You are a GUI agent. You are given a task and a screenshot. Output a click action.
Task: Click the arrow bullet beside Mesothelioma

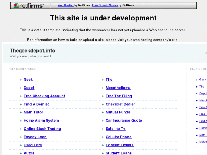[x=103, y=88]
